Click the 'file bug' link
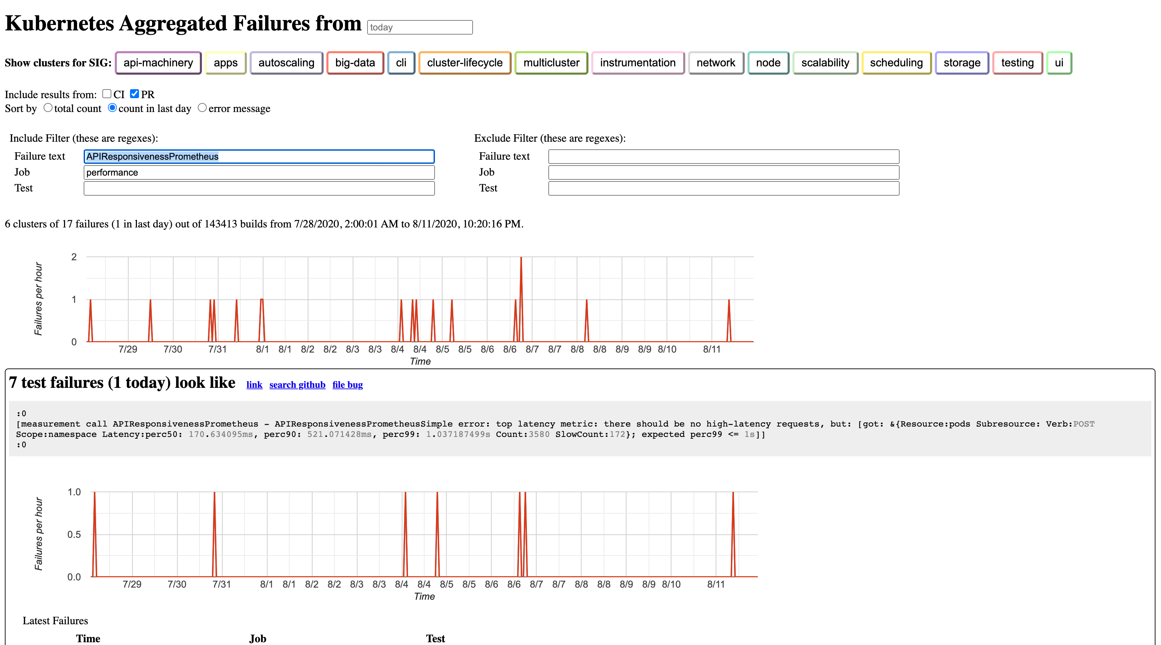This screenshot has height=645, width=1161. point(347,384)
